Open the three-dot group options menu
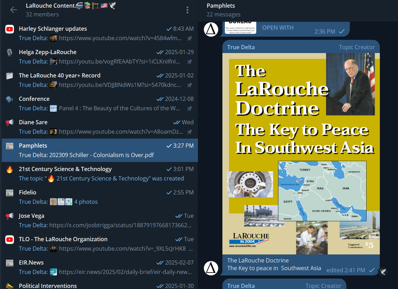Image resolution: width=398 pixels, height=289 pixels. [187, 10]
